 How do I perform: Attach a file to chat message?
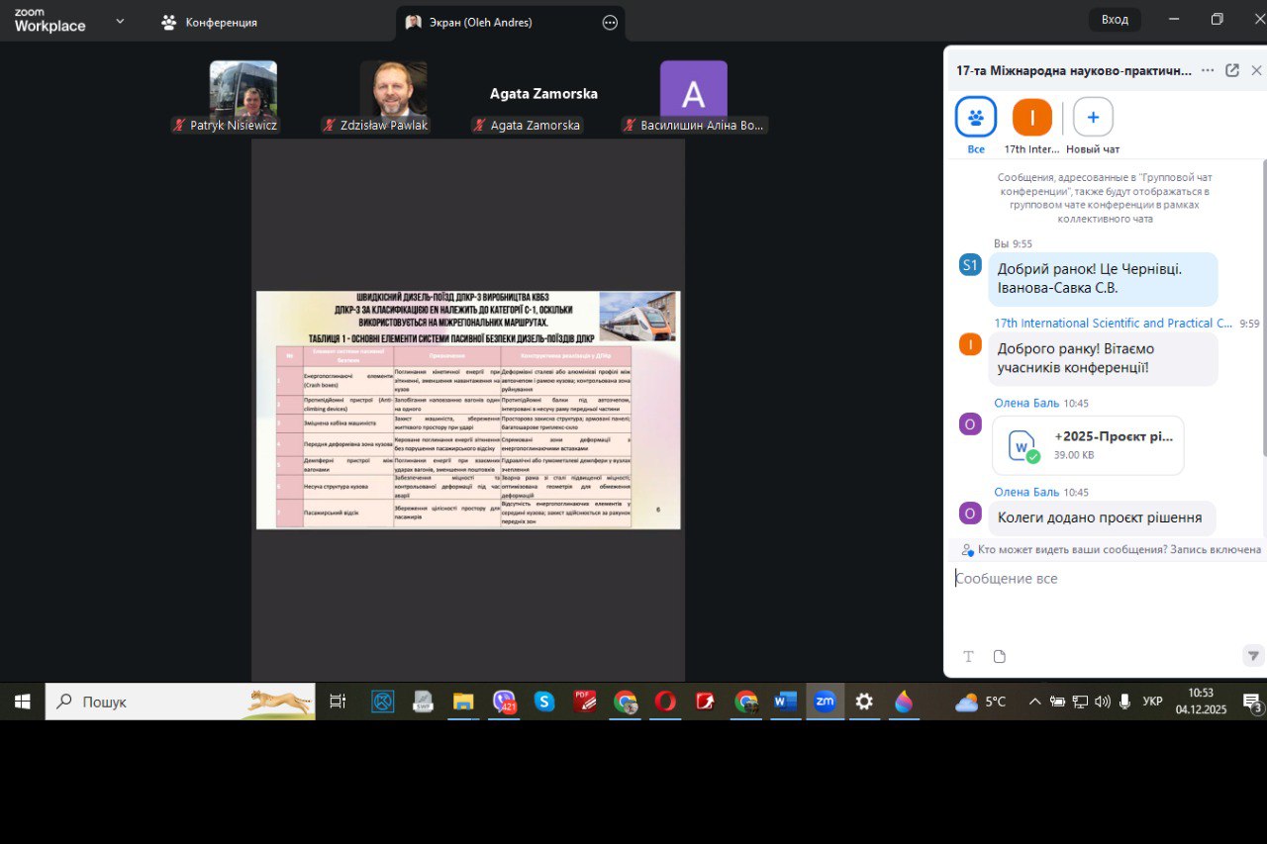(999, 656)
